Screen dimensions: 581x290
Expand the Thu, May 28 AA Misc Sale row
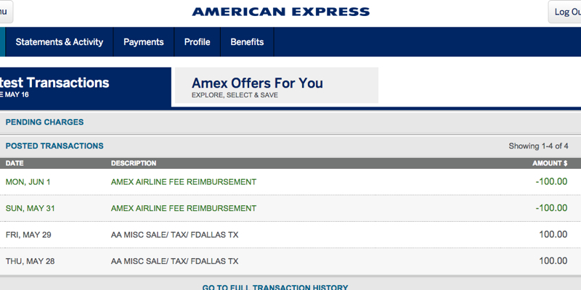[x=290, y=261]
